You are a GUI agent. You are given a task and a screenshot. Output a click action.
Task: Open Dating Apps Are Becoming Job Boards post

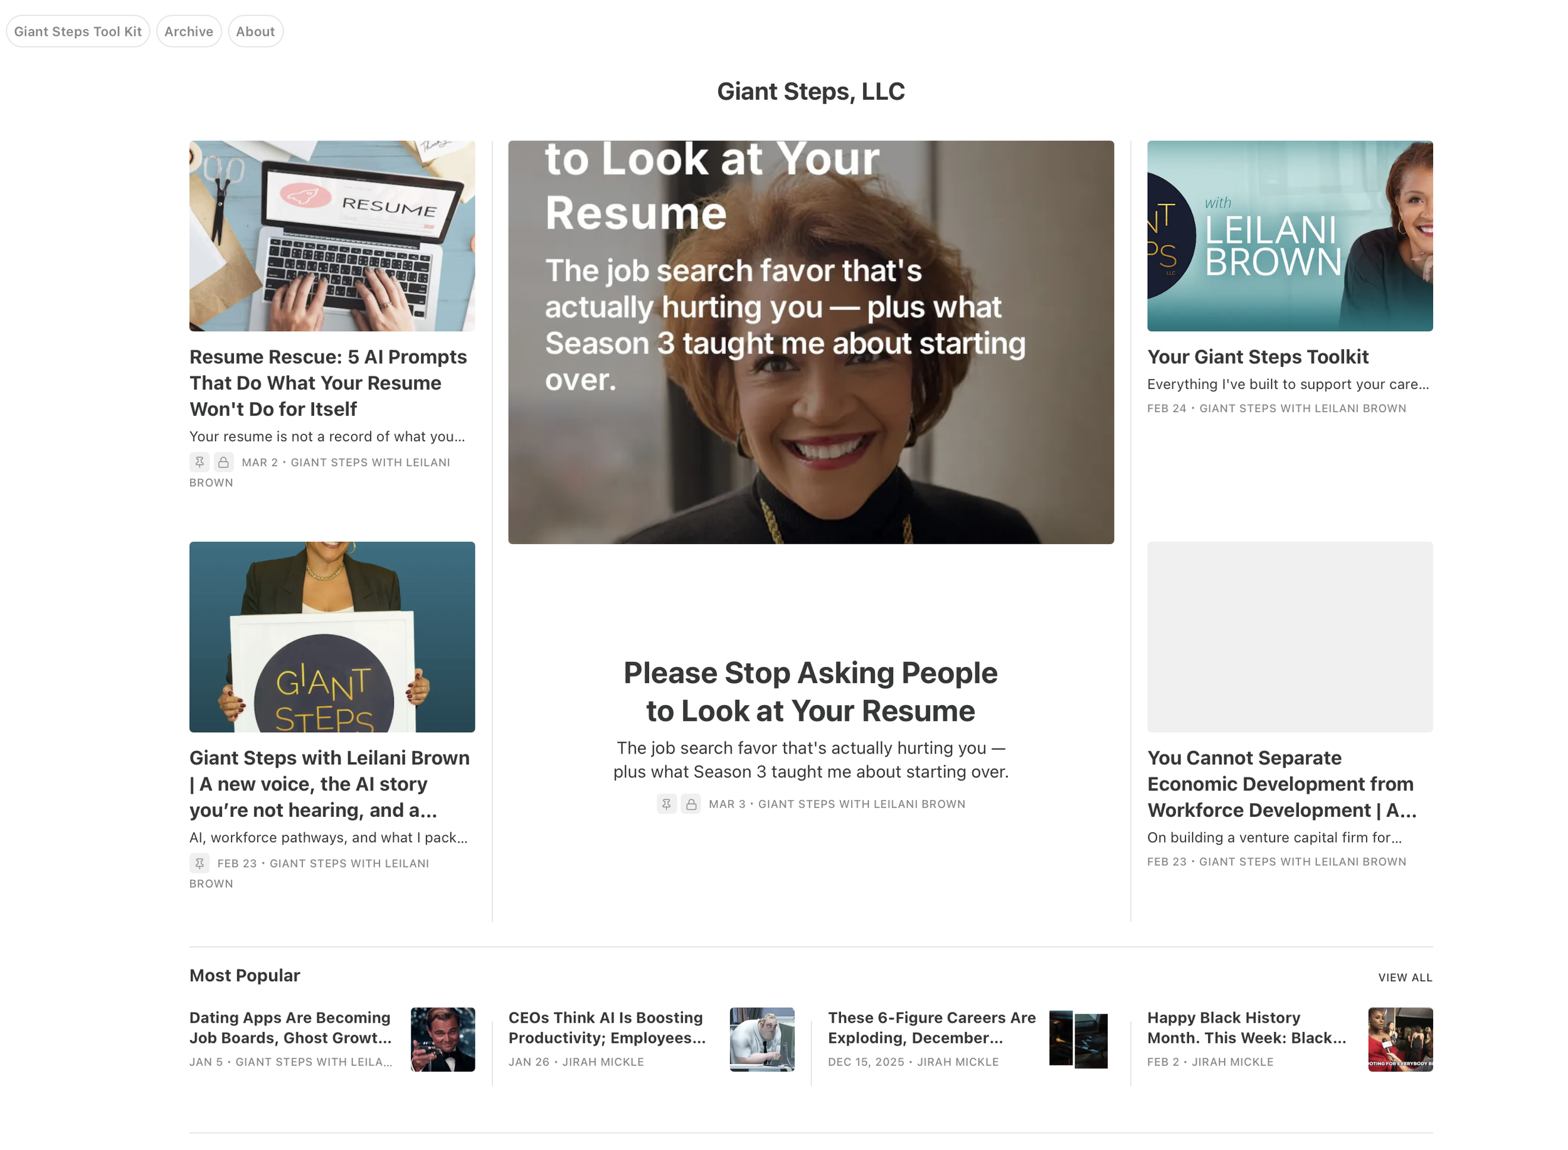[290, 1027]
